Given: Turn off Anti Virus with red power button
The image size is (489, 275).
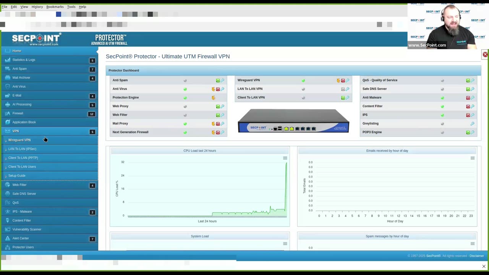Looking at the screenshot, I should tap(218, 89).
